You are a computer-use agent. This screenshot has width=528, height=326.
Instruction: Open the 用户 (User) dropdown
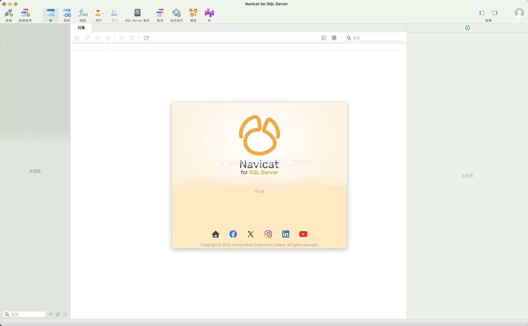(x=99, y=15)
